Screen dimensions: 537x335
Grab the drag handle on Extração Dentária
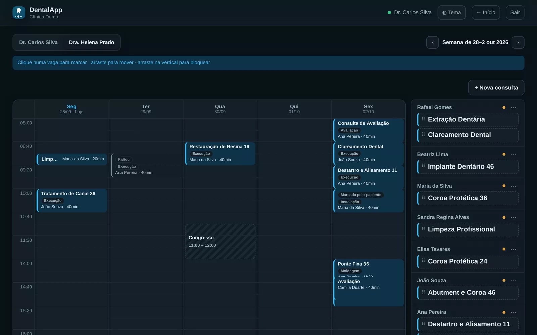[423, 119]
